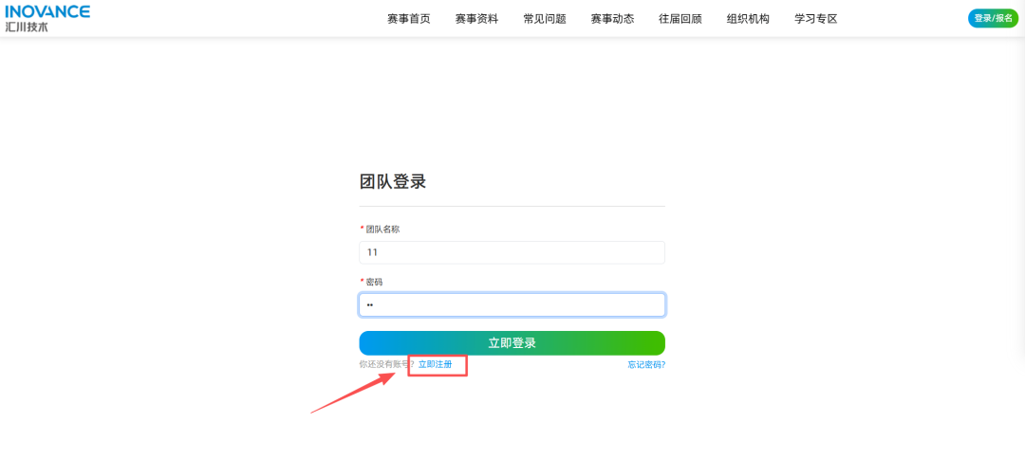
Task: Click the 你还没有账号? prompt text
Action: click(x=385, y=364)
